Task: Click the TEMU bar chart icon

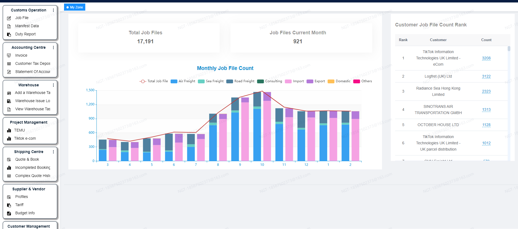Action: pyautogui.click(x=9, y=130)
